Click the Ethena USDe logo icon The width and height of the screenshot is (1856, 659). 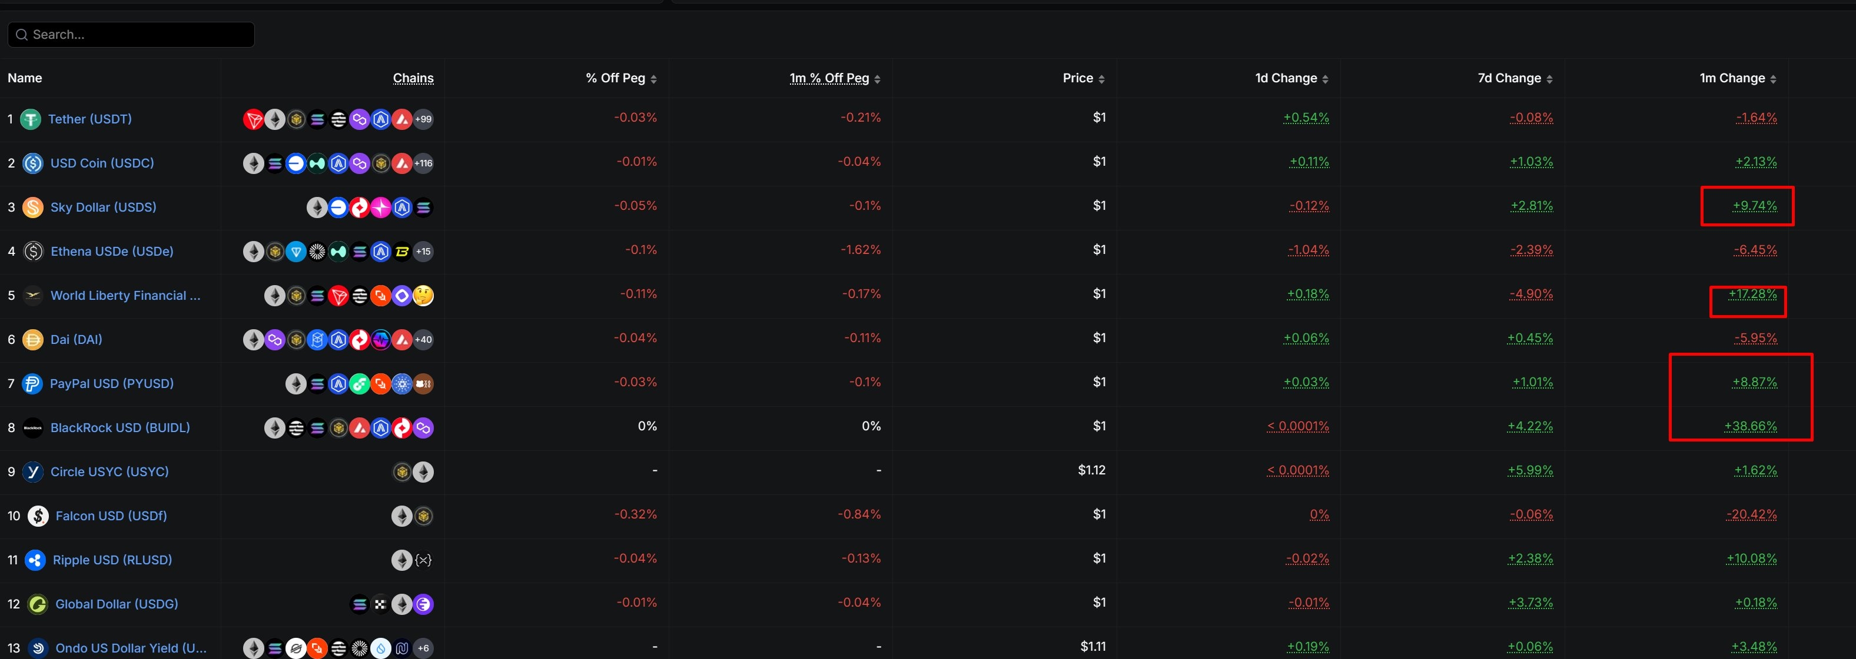pyautogui.click(x=33, y=251)
